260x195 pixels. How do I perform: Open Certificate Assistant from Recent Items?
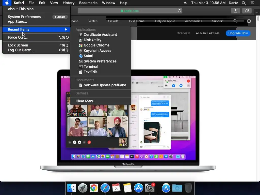101,35
